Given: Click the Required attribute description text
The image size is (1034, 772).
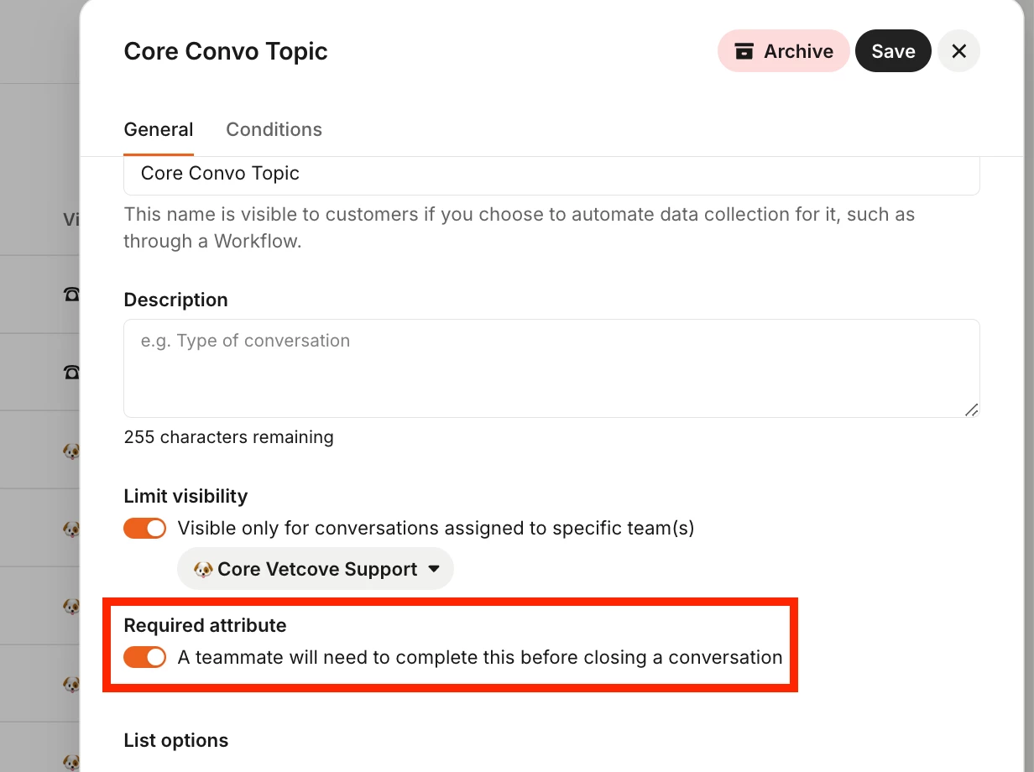Looking at the screenshot, I should click(x=480, y=657).
